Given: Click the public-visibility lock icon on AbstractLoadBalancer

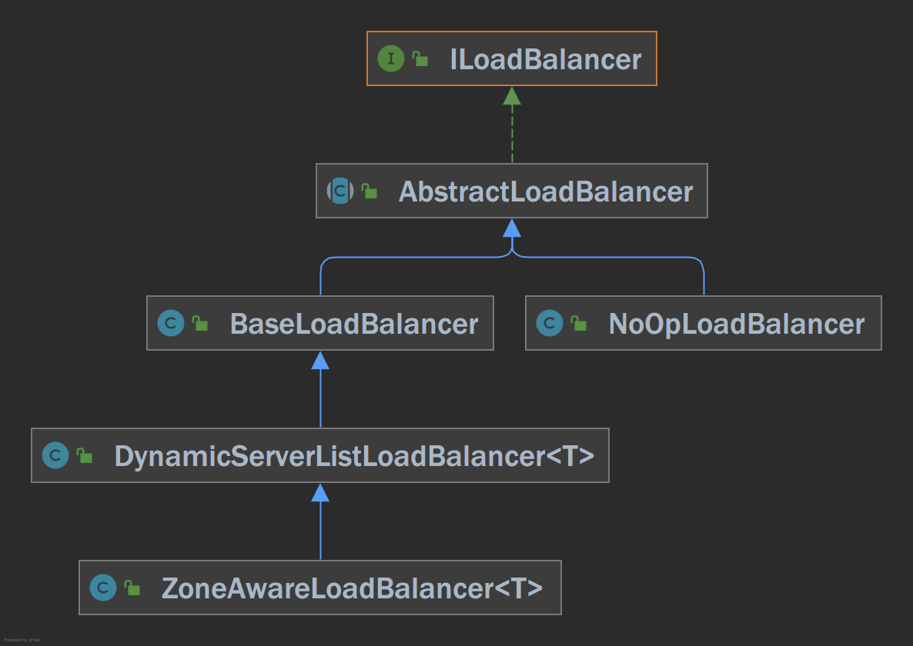Looking at the screenshot, I should click(x=370, y=191).
